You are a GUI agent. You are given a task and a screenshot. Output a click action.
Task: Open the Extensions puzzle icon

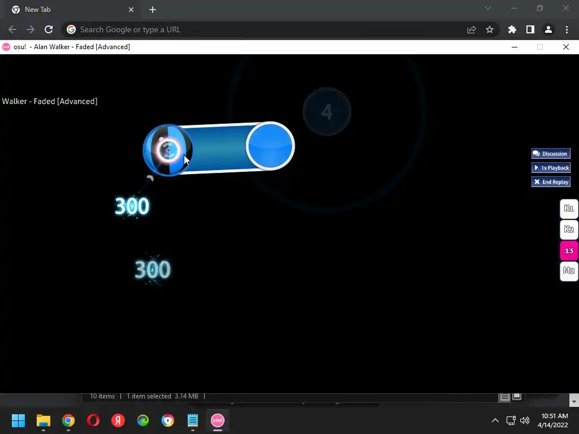(512, 29)
